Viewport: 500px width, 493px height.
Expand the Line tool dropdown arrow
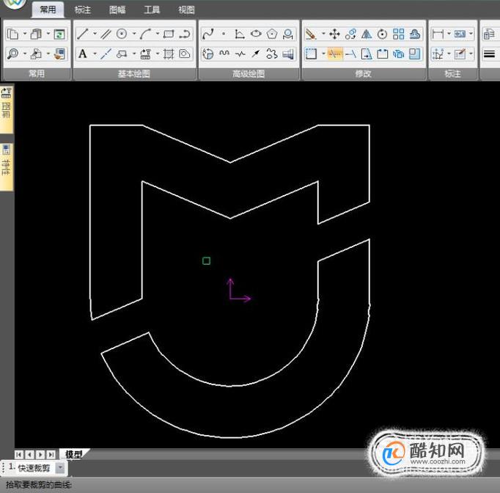pyautogui.click(x=95, y=34)
